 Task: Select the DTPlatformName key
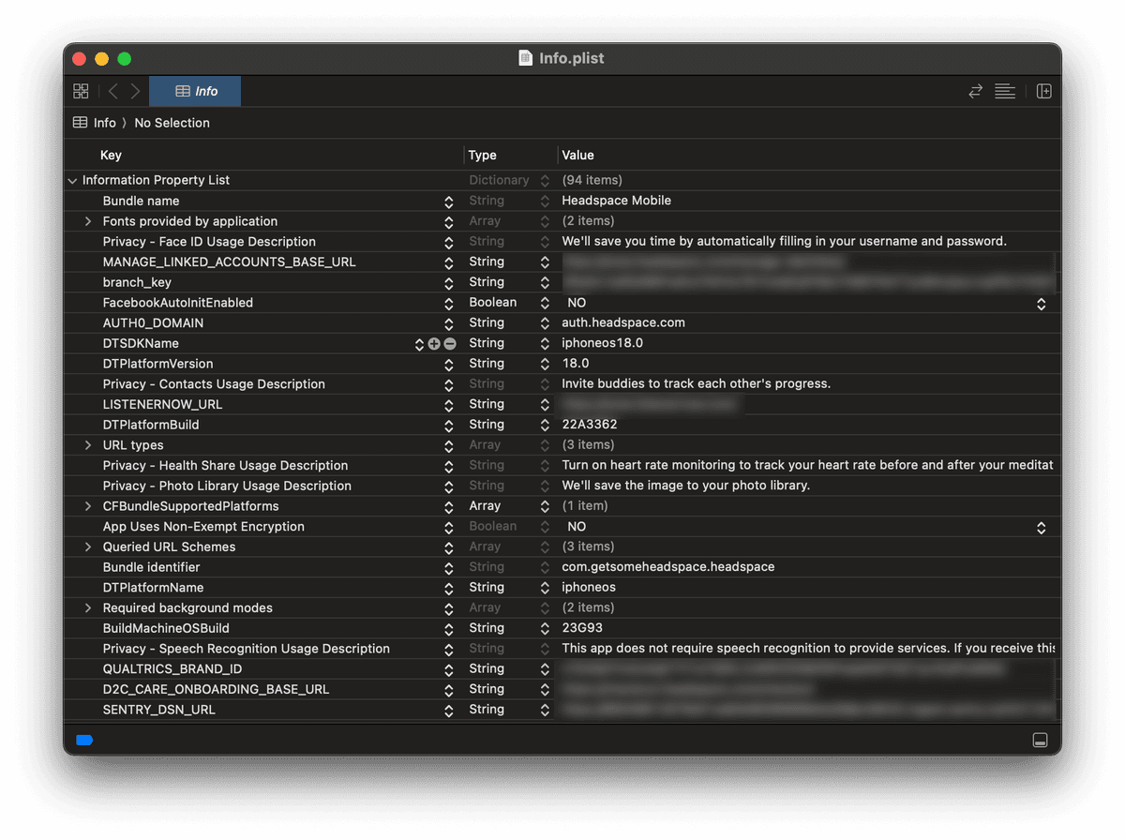[x=153, y=588]
